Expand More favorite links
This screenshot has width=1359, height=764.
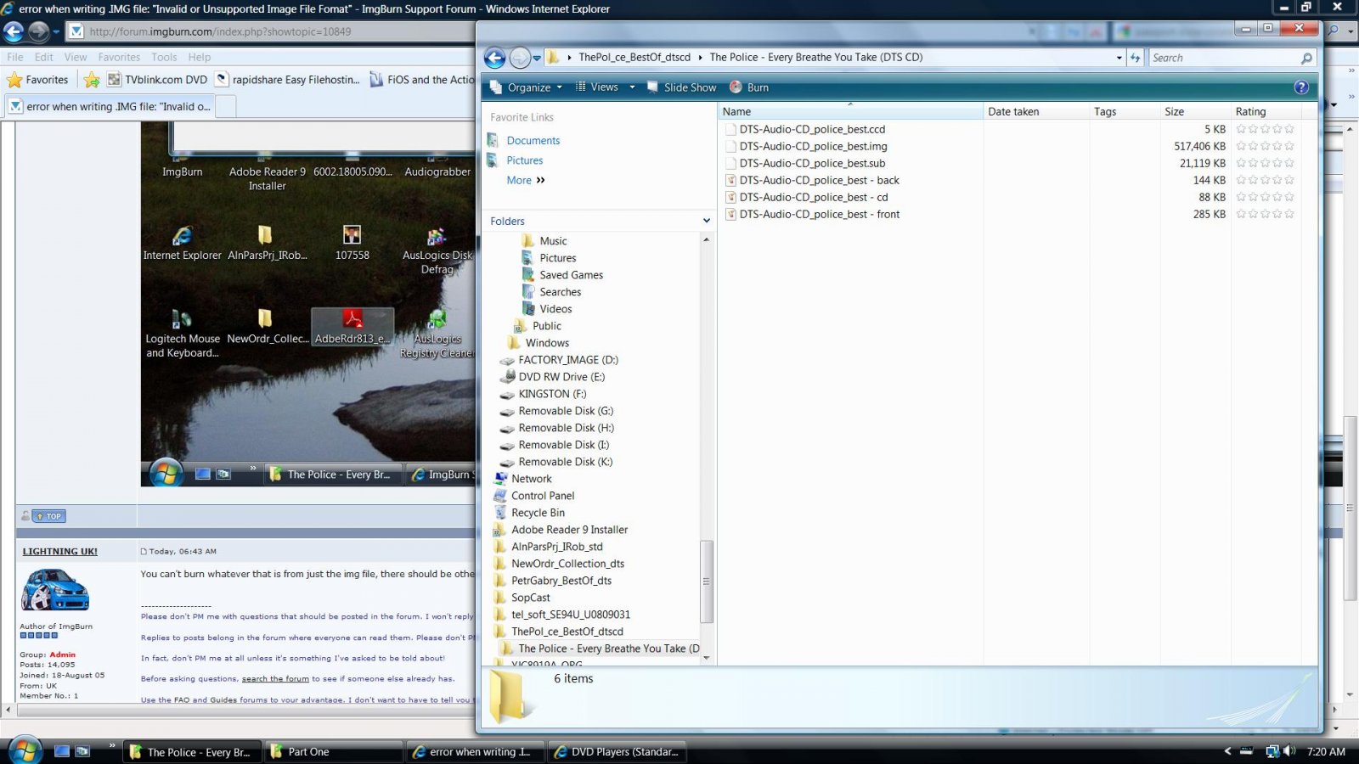pos(526,180)
